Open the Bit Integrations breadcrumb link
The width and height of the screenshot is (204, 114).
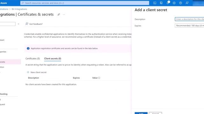pos(19,9)
